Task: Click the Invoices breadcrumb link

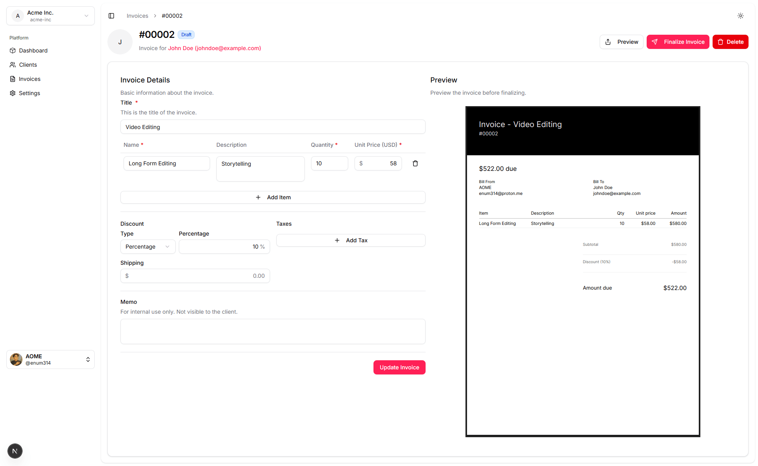Action: click(137, 16)
